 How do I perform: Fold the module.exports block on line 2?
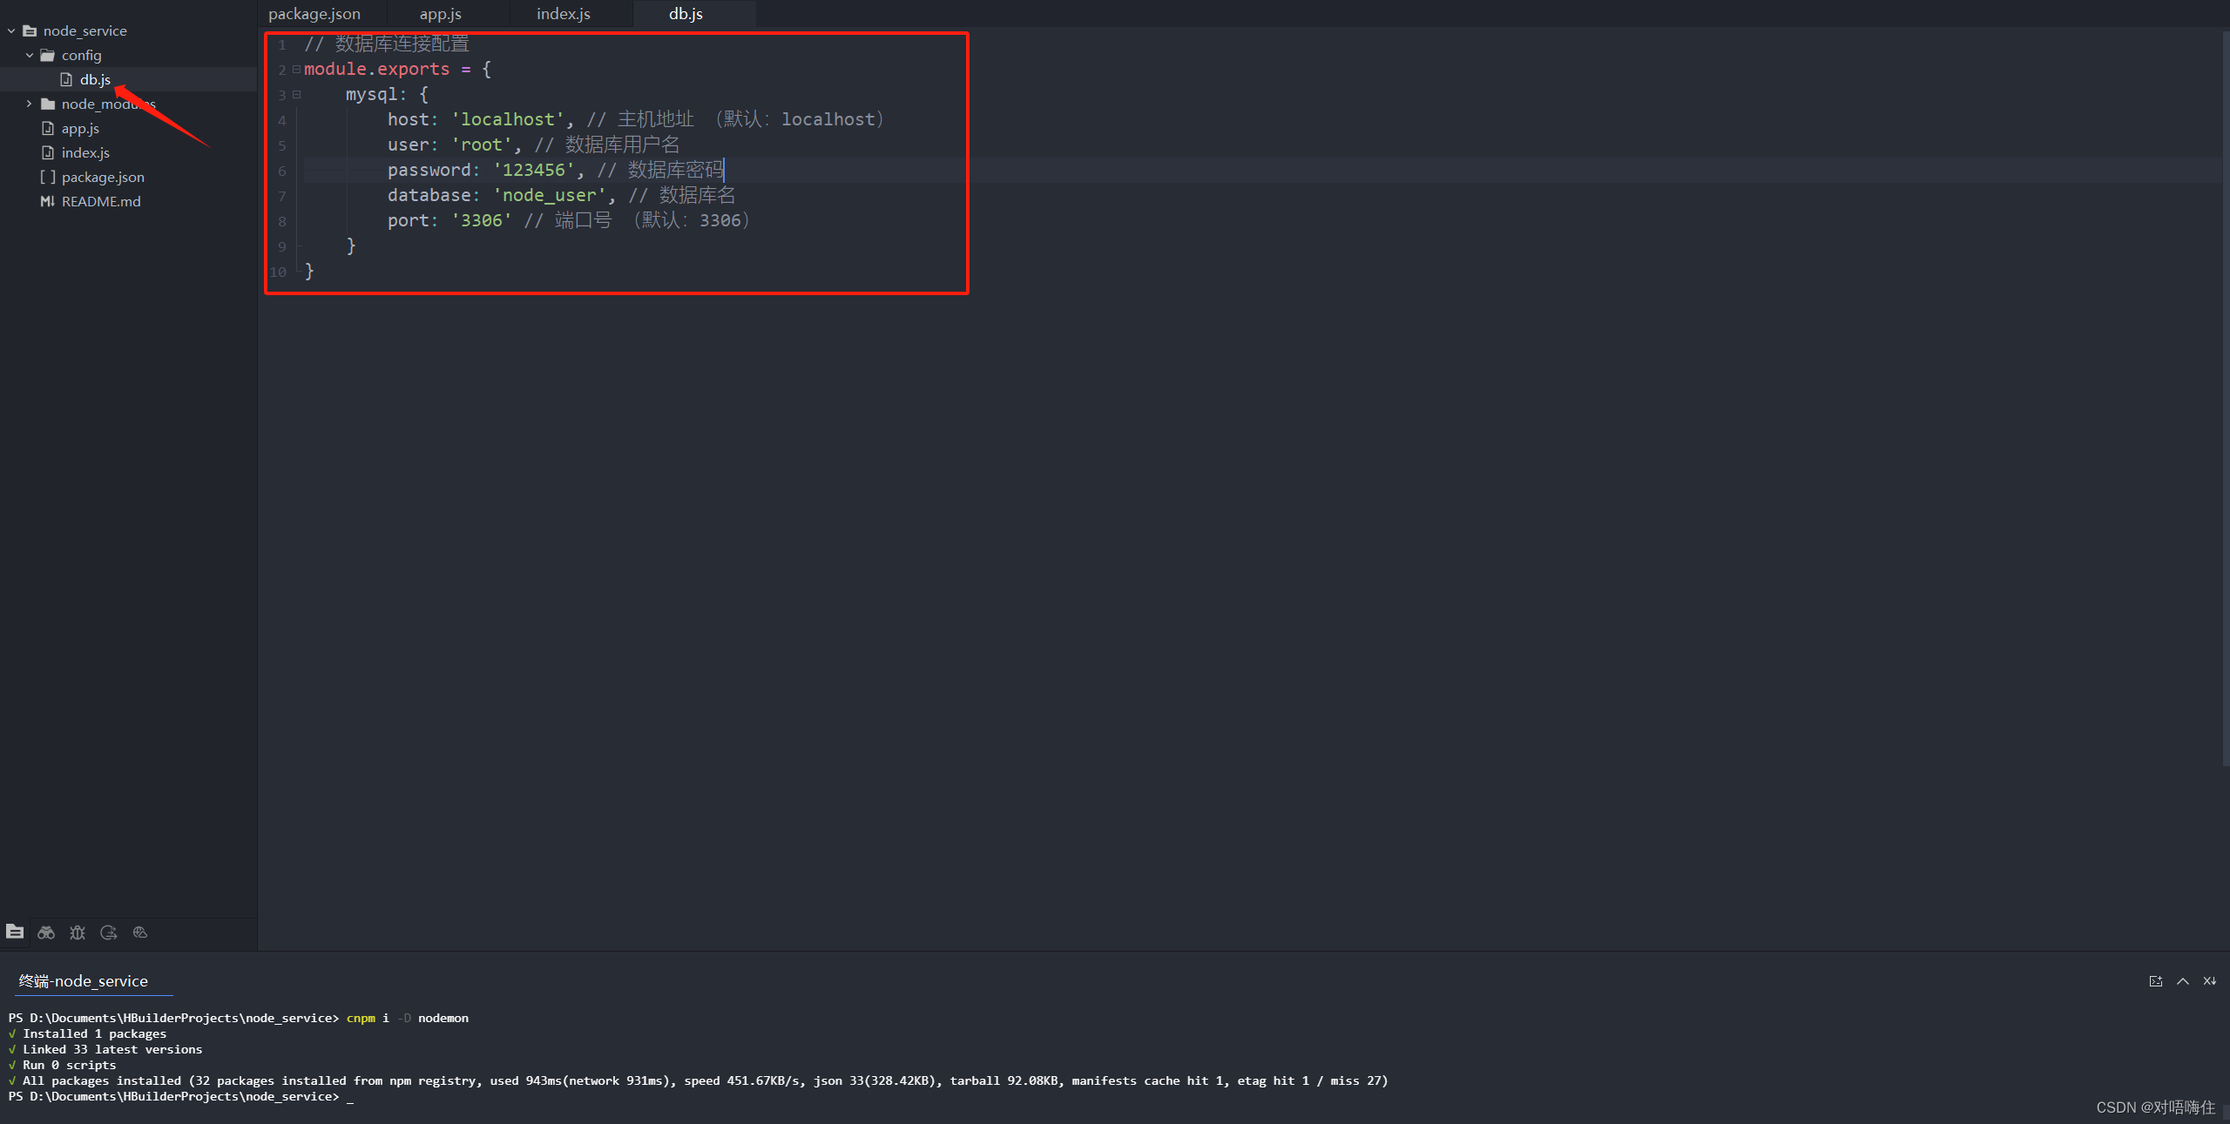(x=296, y=70)
